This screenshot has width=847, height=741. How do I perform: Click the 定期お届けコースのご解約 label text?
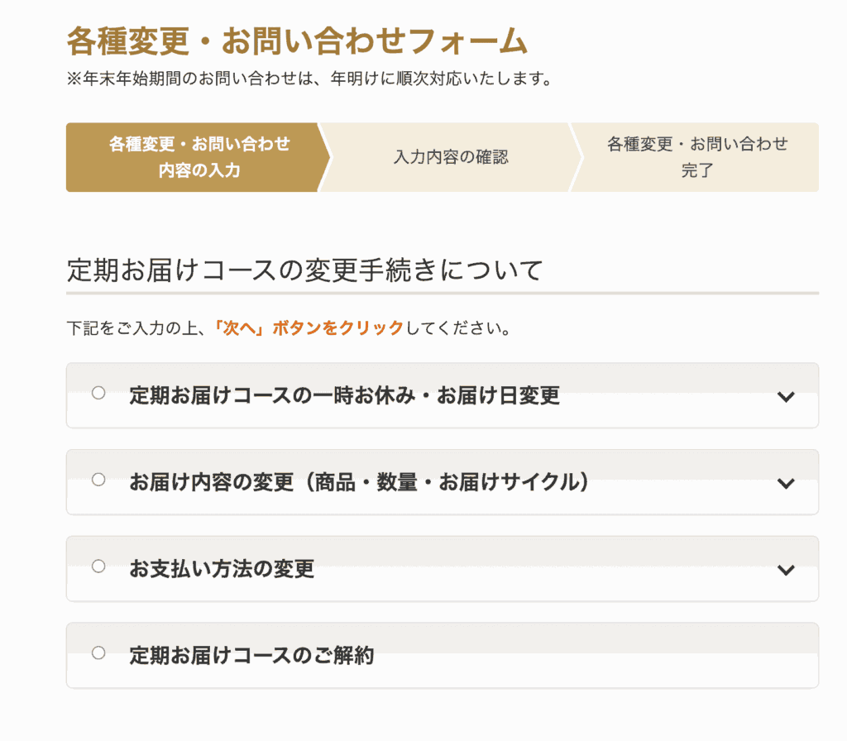click(251, 655)
